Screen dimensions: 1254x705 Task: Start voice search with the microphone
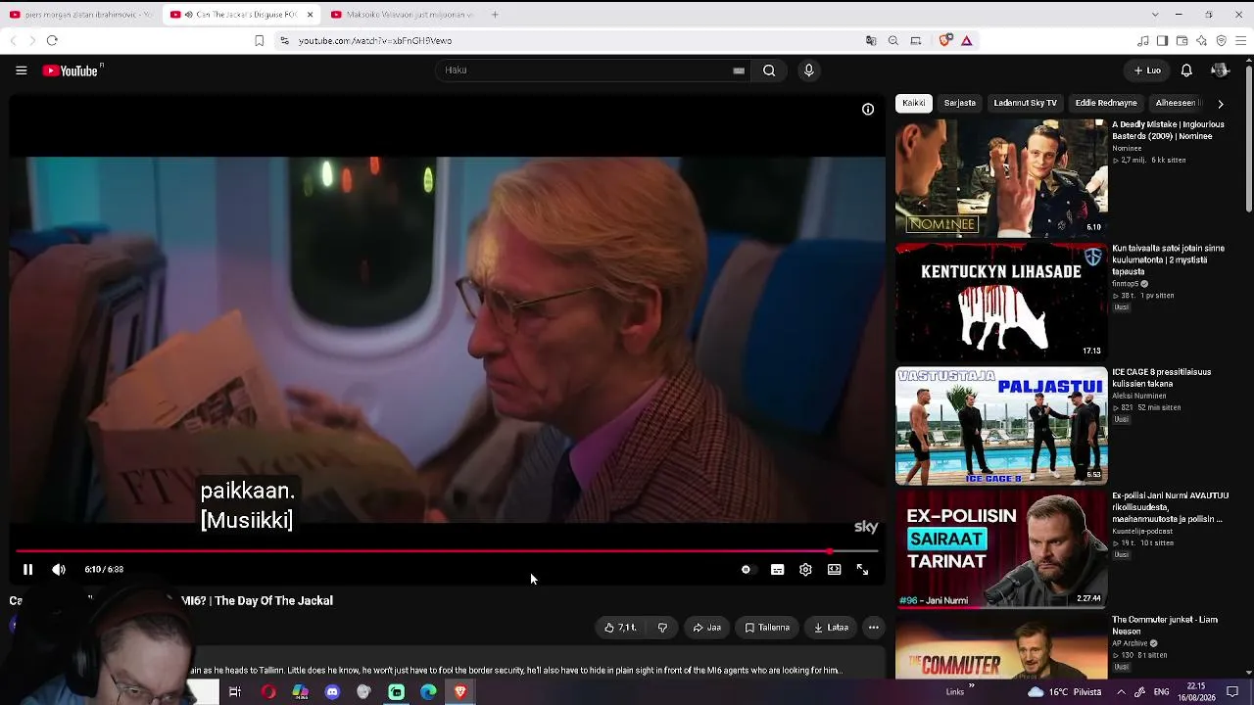coord(808,70)
